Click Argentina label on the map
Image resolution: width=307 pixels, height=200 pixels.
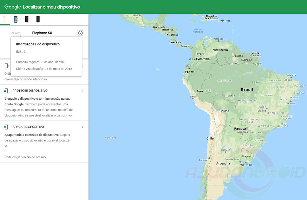(223, 163)
